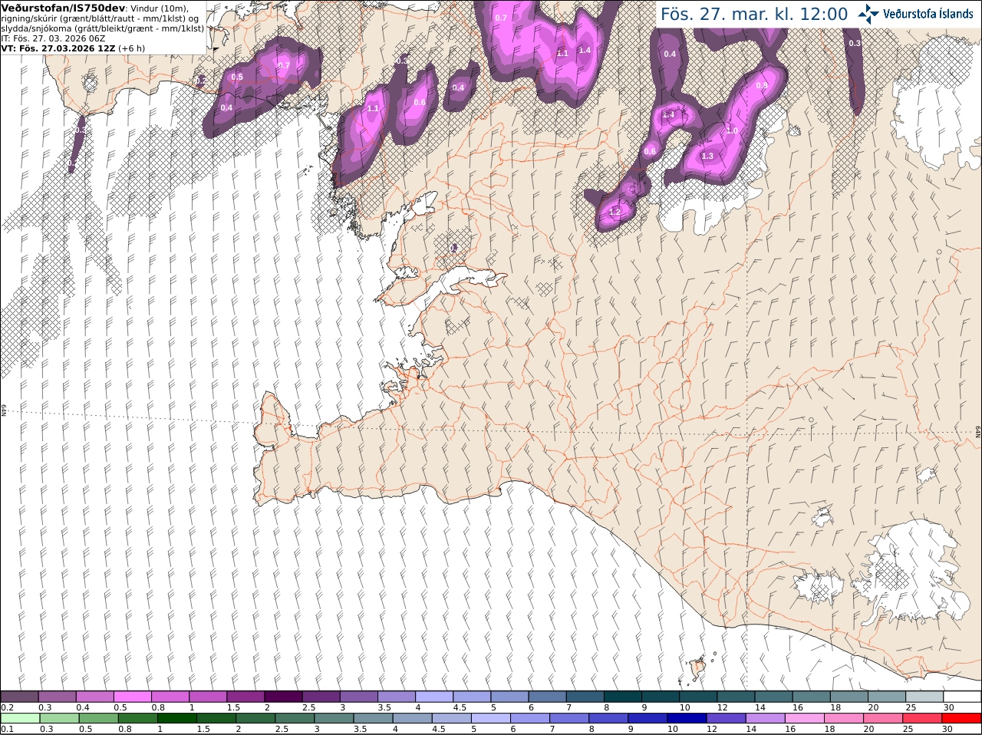
Task: Click the 1.3 precipitation value label
Action: (x=707, y=156)
